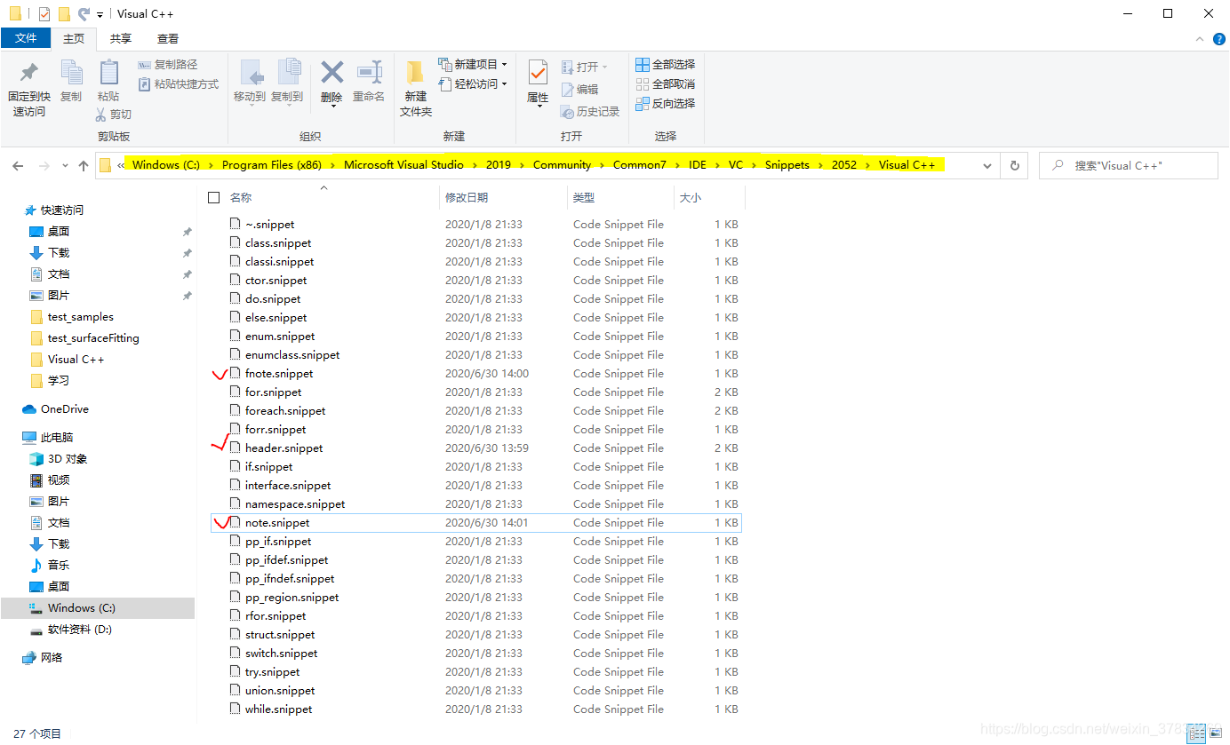Open Quick Access Toolbar customize dropdown
Screen dimensions: 1230x745
[99, 14]
